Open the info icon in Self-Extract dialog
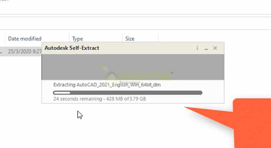 (197, 48)
